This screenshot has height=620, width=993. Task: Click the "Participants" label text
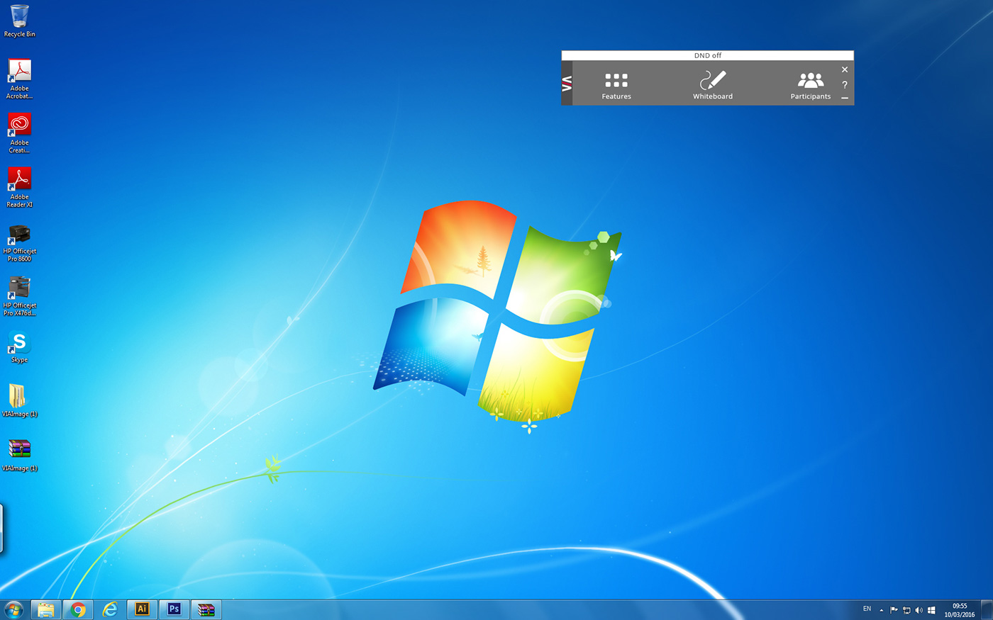point(811,96)
